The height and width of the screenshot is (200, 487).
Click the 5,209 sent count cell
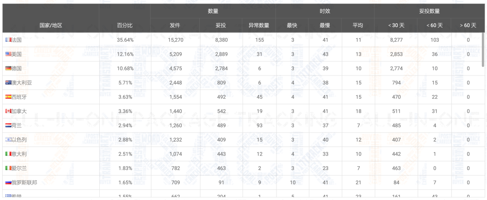point(175,54)
